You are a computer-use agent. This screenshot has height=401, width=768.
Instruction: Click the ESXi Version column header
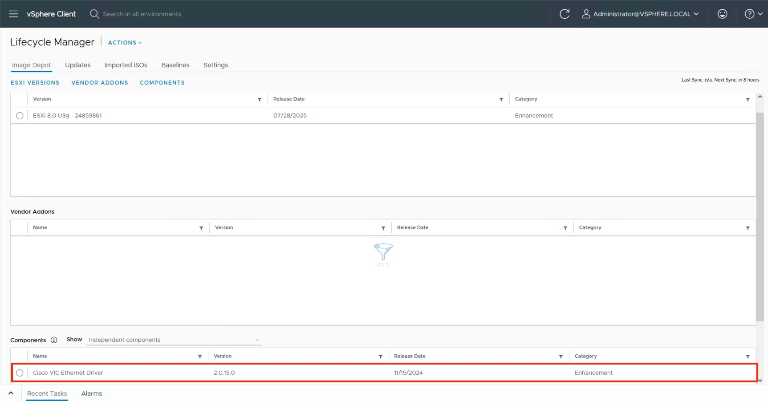(x=42, y=99)
